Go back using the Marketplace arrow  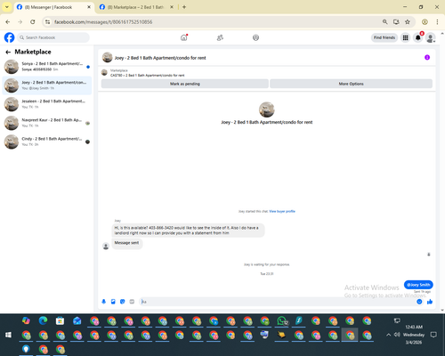(8, 53)
